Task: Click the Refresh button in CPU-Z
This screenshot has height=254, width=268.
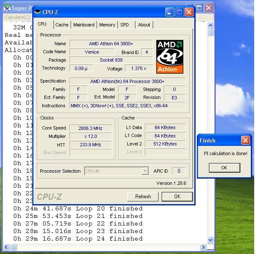Action: (x=143, y=197)
